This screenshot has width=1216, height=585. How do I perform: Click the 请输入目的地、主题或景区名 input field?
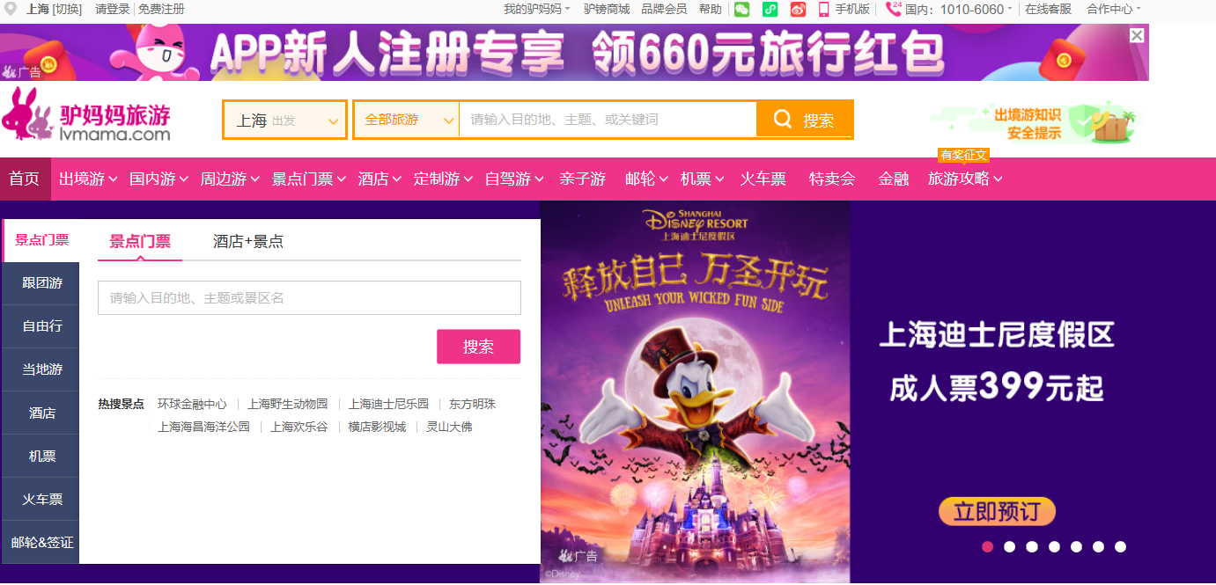(x=309, y=298)
